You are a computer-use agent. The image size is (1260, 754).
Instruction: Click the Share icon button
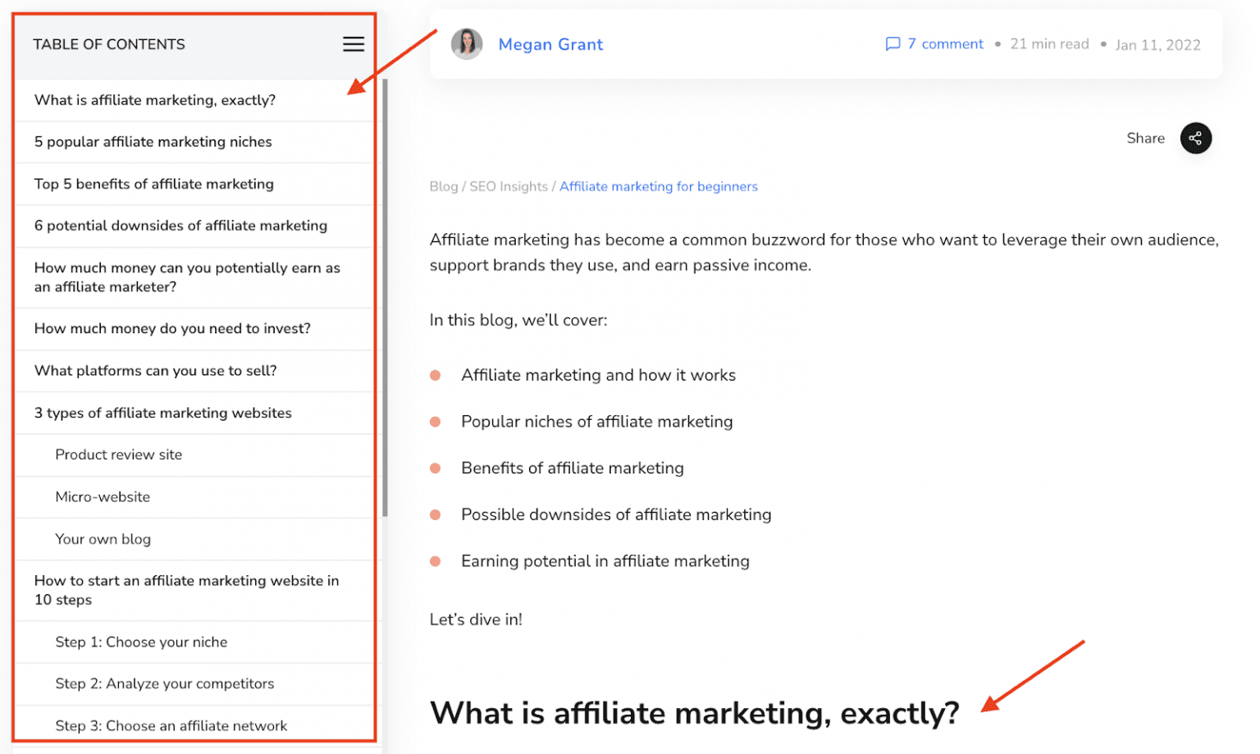point(1195,138)
